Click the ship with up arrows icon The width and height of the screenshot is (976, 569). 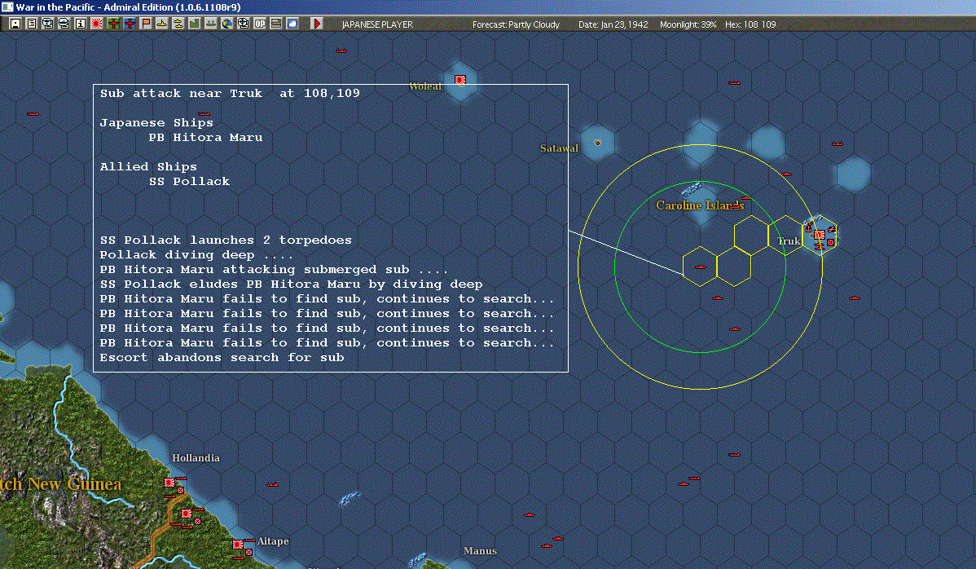click(x=210, y=24)
